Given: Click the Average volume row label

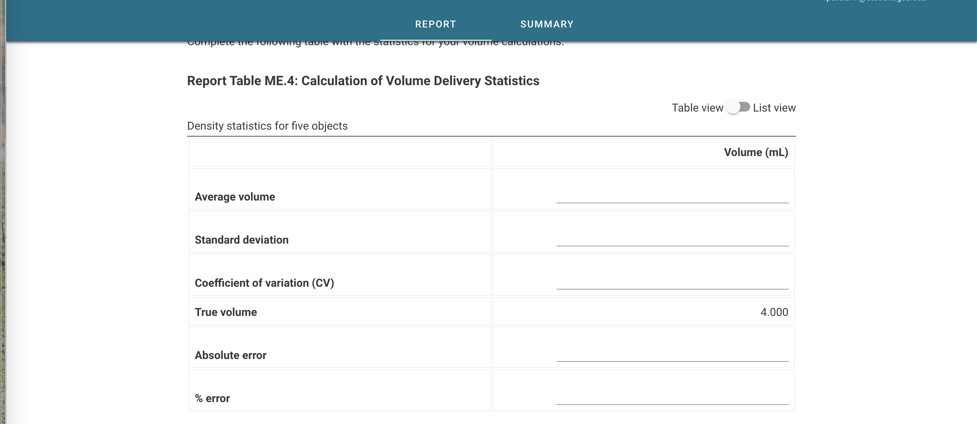Looking at the screenshot, I should coord(235,197).
